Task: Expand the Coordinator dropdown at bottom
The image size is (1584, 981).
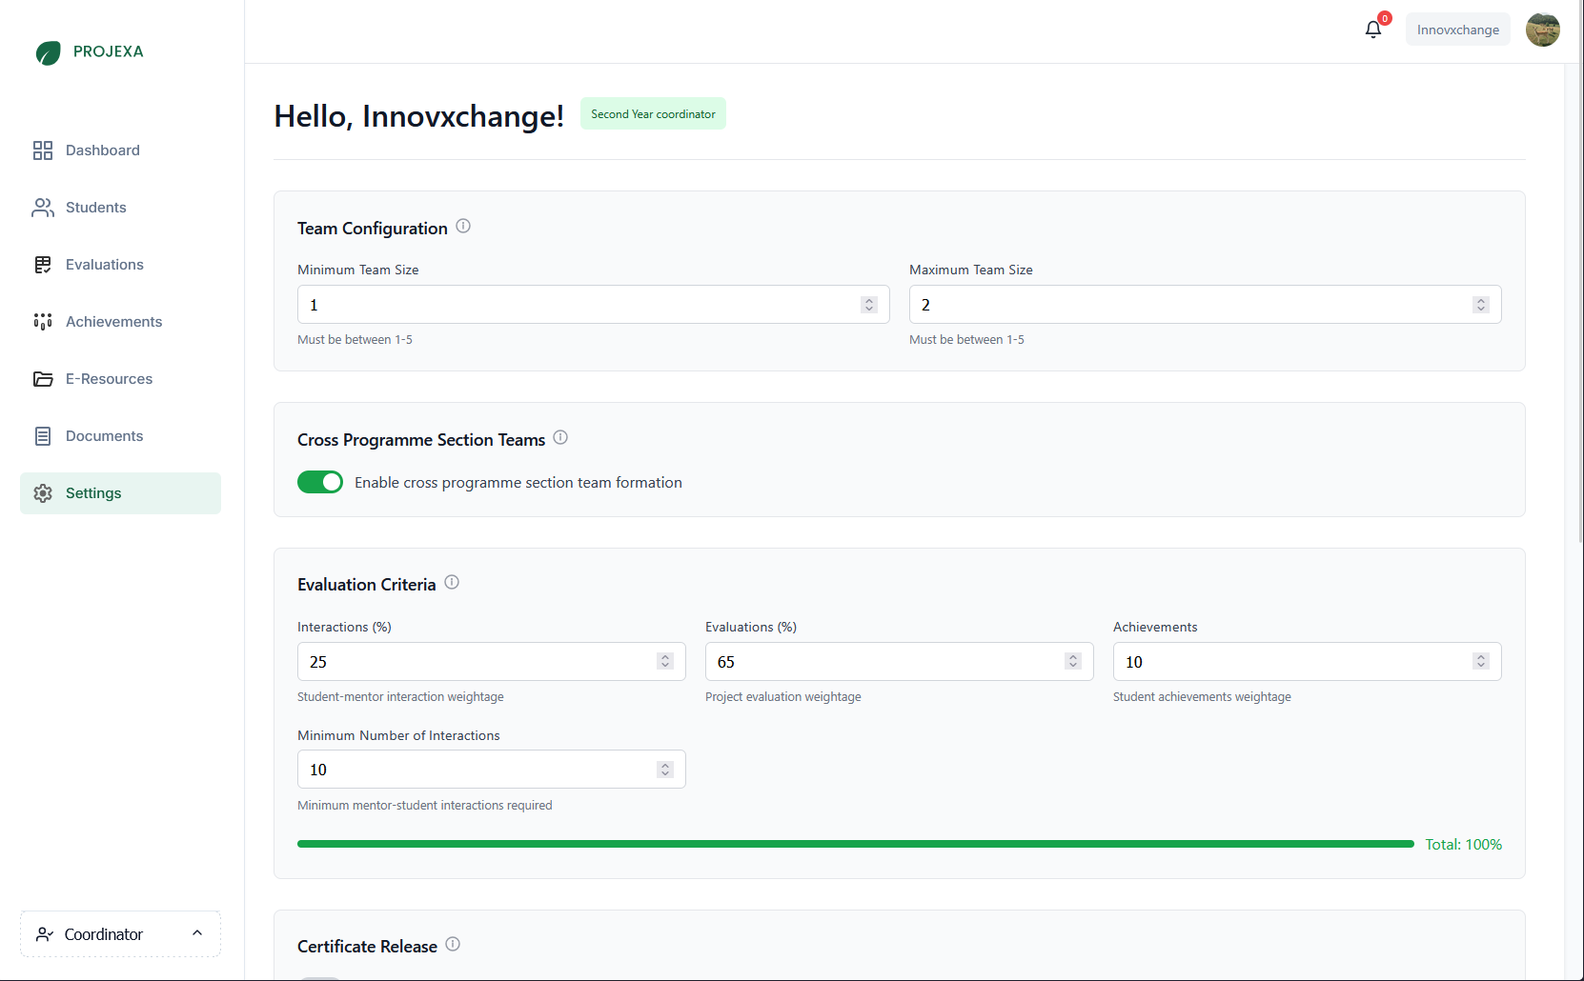Action: pyautogui.click(x=119, y=934)
